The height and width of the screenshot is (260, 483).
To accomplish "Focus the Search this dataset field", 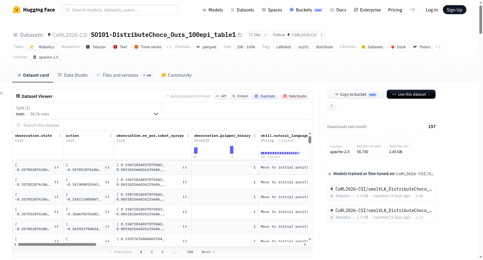I will [162, 125].
